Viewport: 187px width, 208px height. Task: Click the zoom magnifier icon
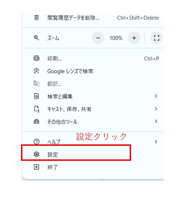tap(36, 38)
